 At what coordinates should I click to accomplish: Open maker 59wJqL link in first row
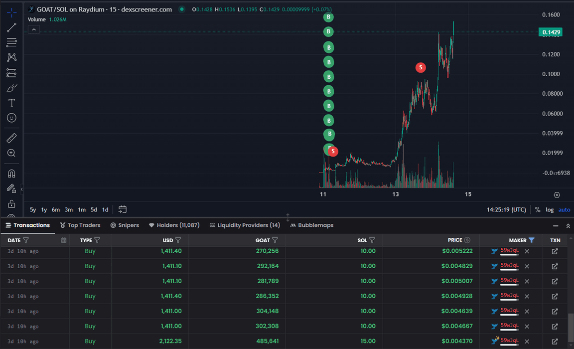tap(509, 251)
